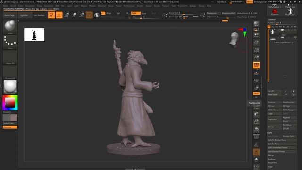Screen dimensions: 302x170
Task: Expand the Merge section
Action: coord(271,155)
